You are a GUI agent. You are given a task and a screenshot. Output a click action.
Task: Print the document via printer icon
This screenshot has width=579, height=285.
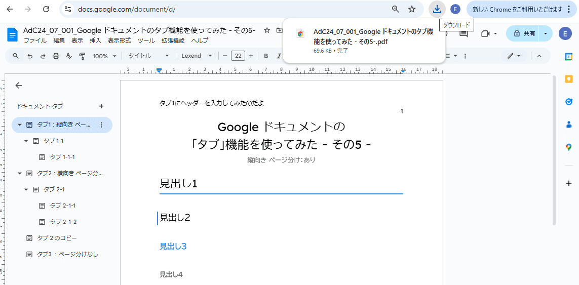click(x=56, y=56)
